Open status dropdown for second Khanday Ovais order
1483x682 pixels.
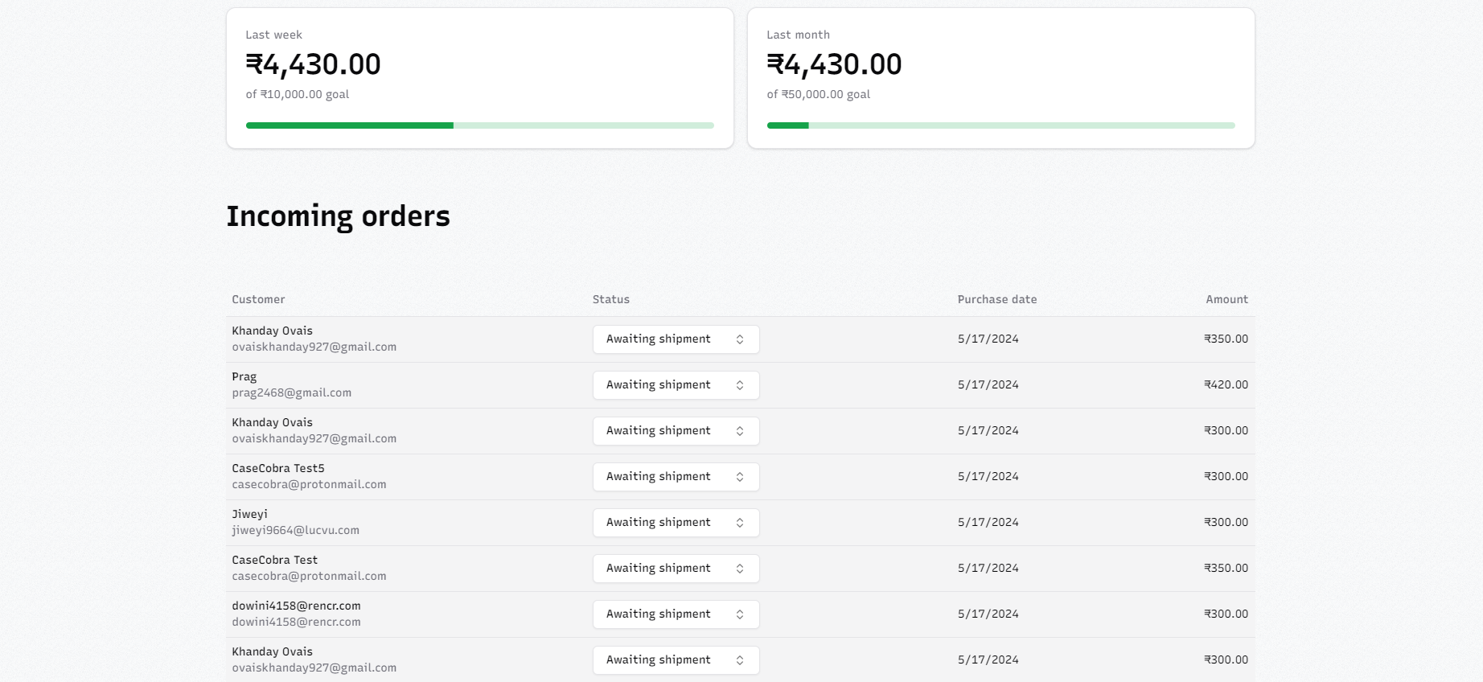(x=676, y=431)
